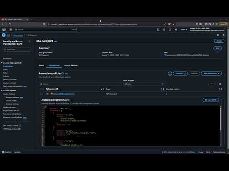Image resolution: width=229 pixels, height=171 pixels.
Task: Open Identity providers in the sidebar
Action: [x=10, y=80]
